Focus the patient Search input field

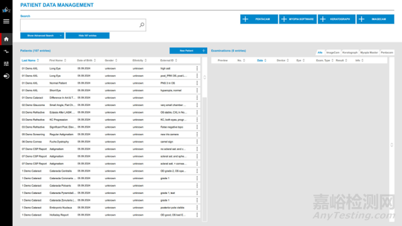pos(83,25)
